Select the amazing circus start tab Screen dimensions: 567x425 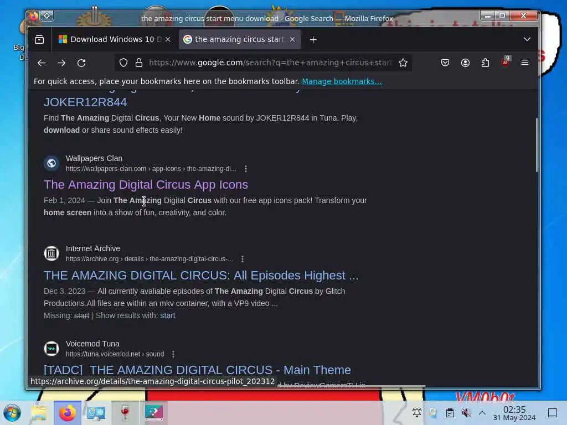(x=239, y=39)
